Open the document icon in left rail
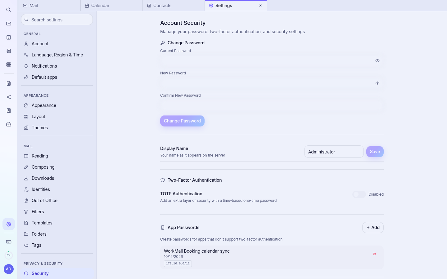 9,83
